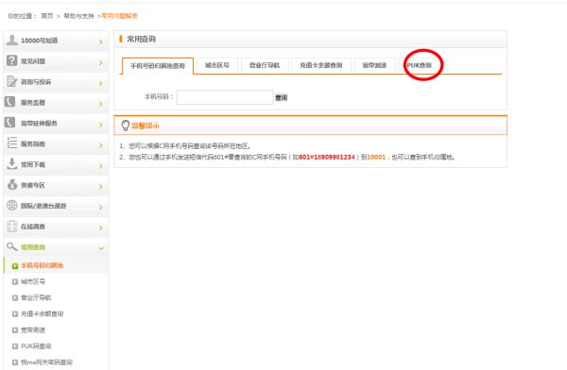
Task: Expand the 10000号知道 chevron
Action: pos(101,42)
